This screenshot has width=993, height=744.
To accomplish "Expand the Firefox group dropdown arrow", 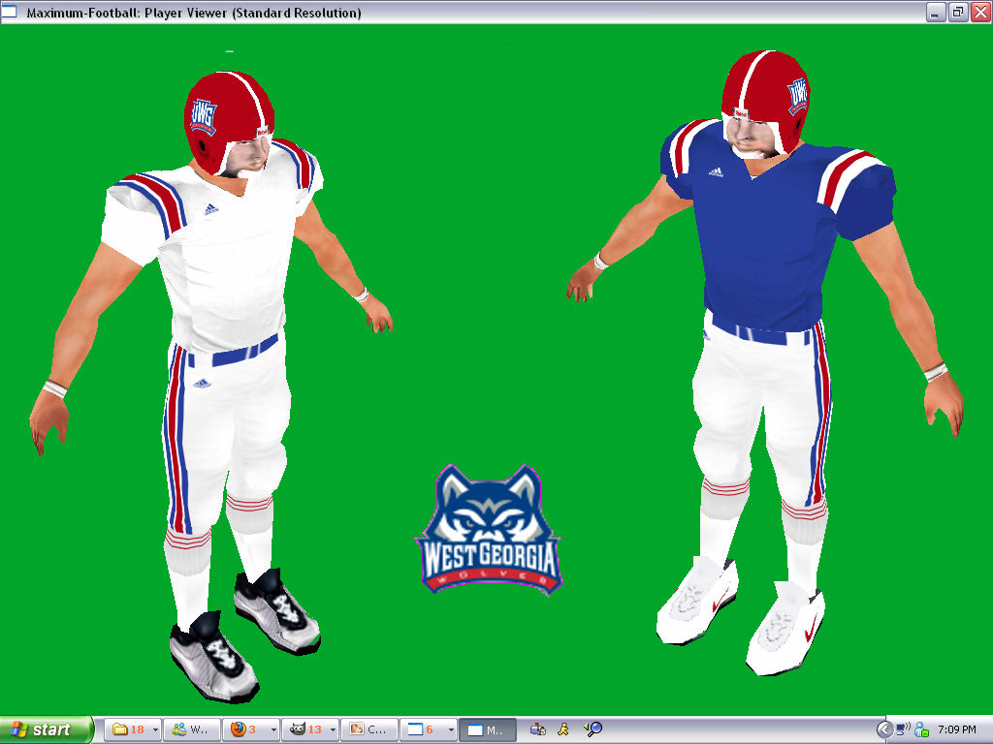I will click(273, 729).
